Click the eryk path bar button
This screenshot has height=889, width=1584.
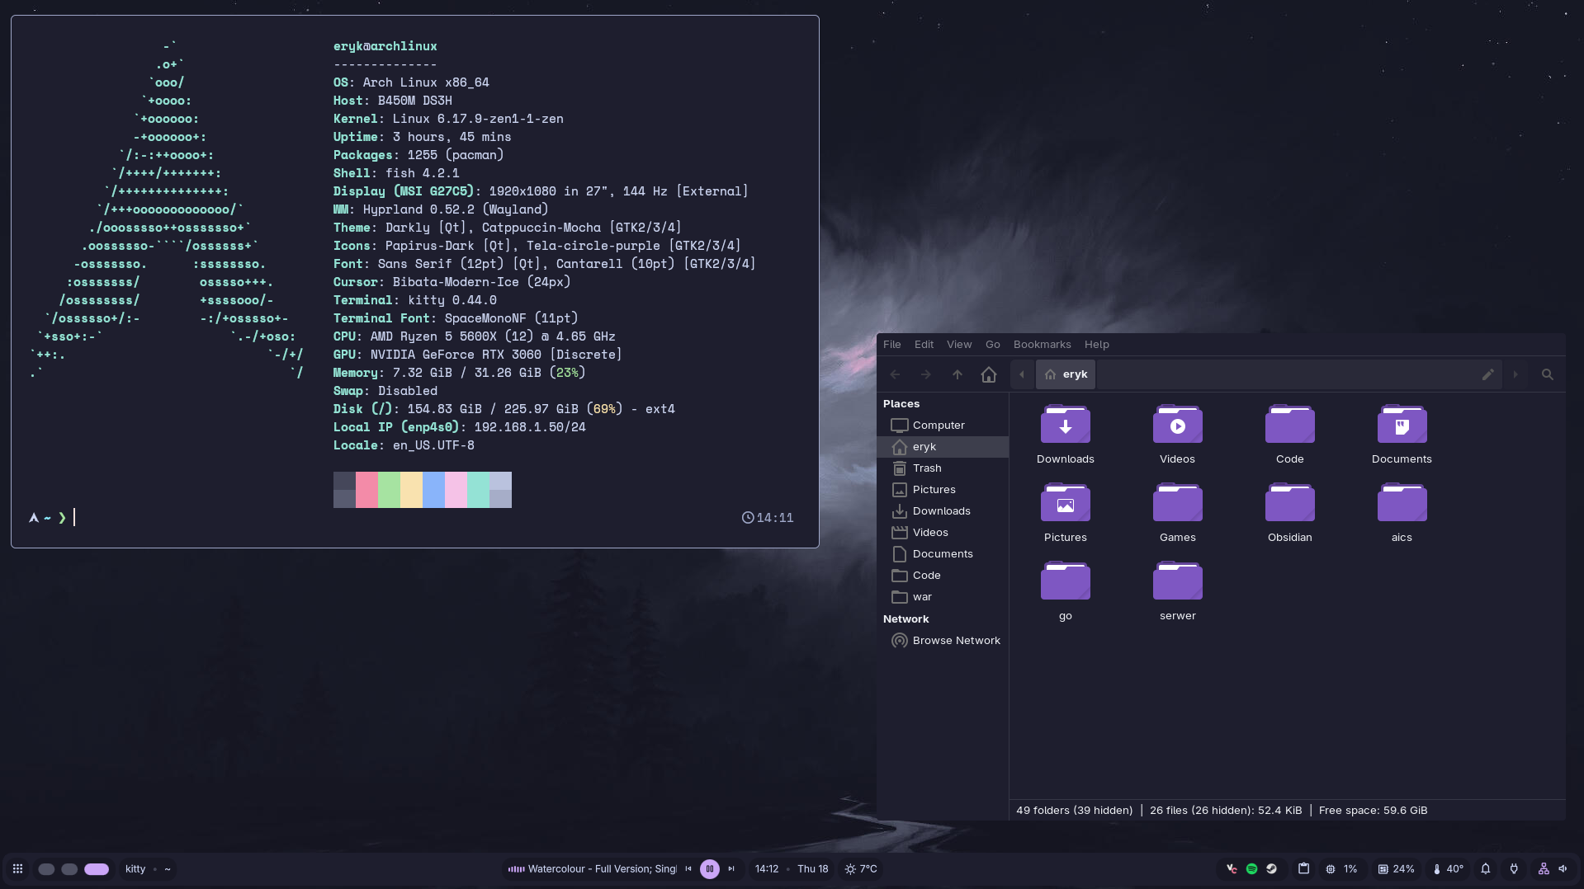point(1066,374)
